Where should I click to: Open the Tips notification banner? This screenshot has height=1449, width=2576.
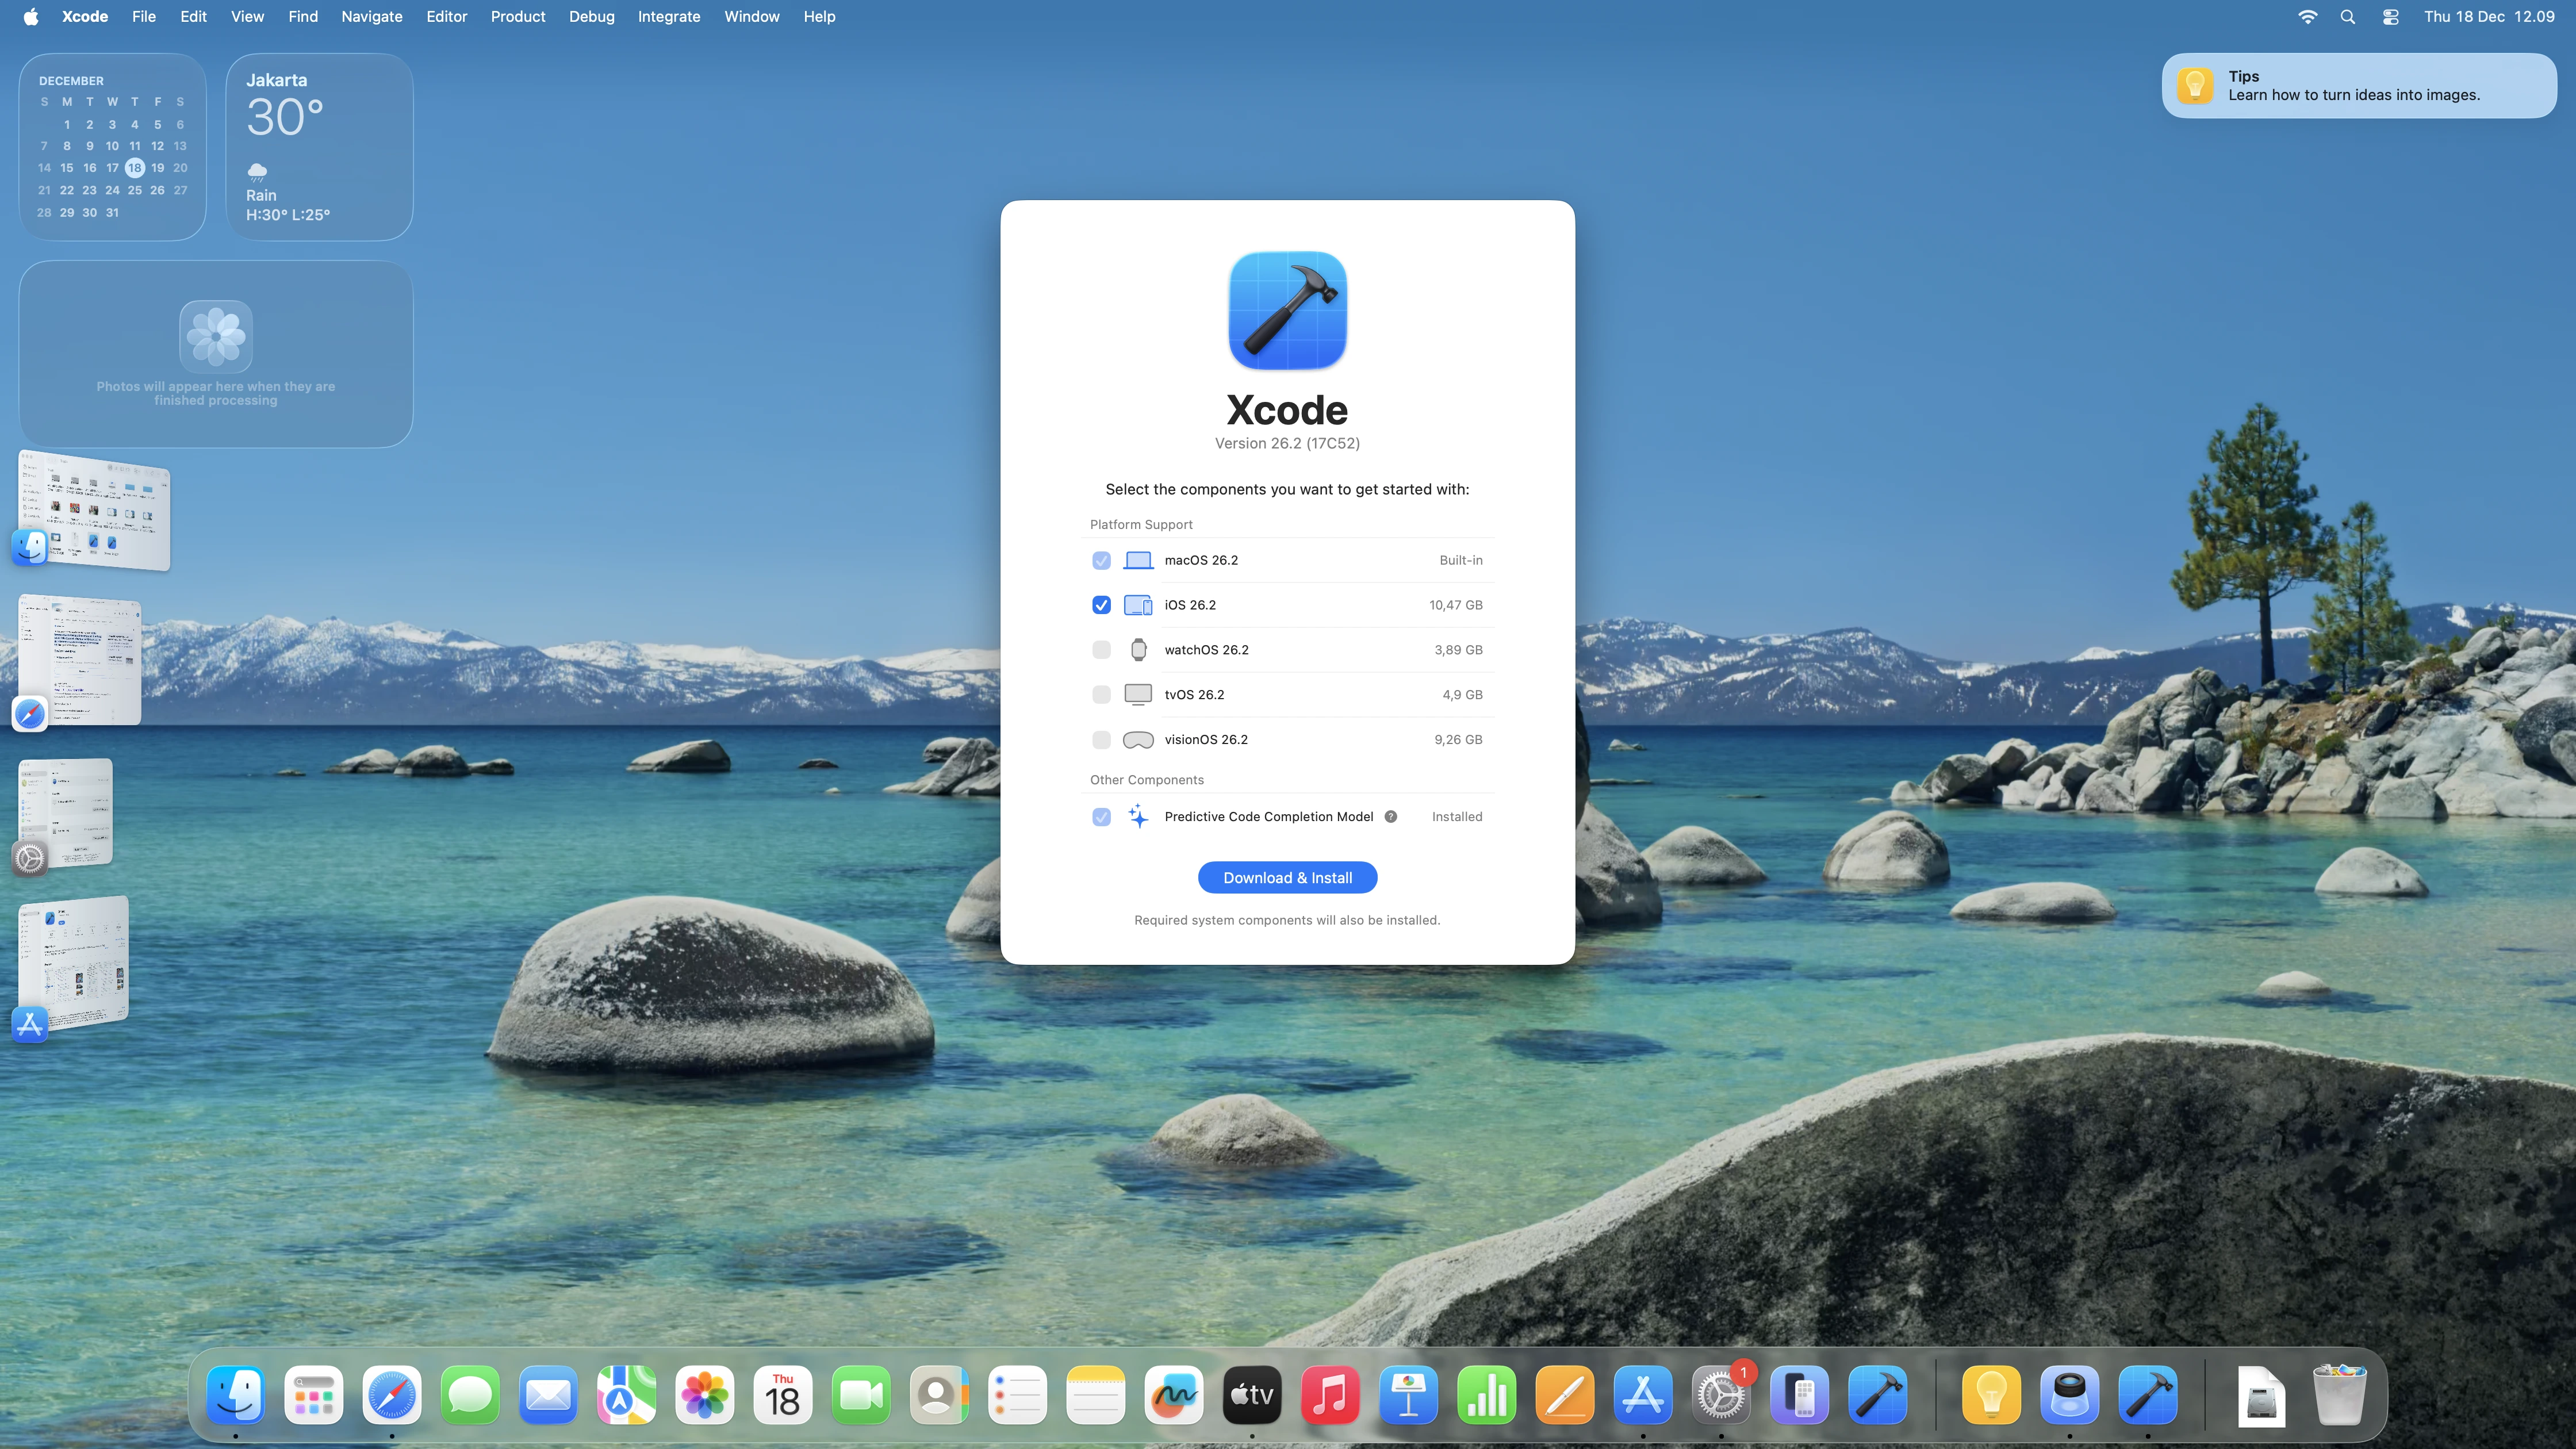point(2358,86)
